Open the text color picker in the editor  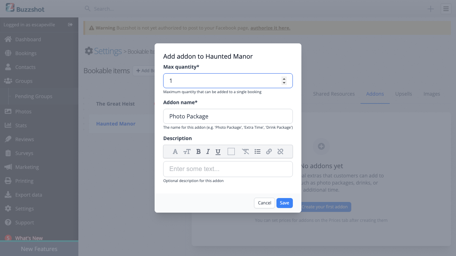point(175,151)
